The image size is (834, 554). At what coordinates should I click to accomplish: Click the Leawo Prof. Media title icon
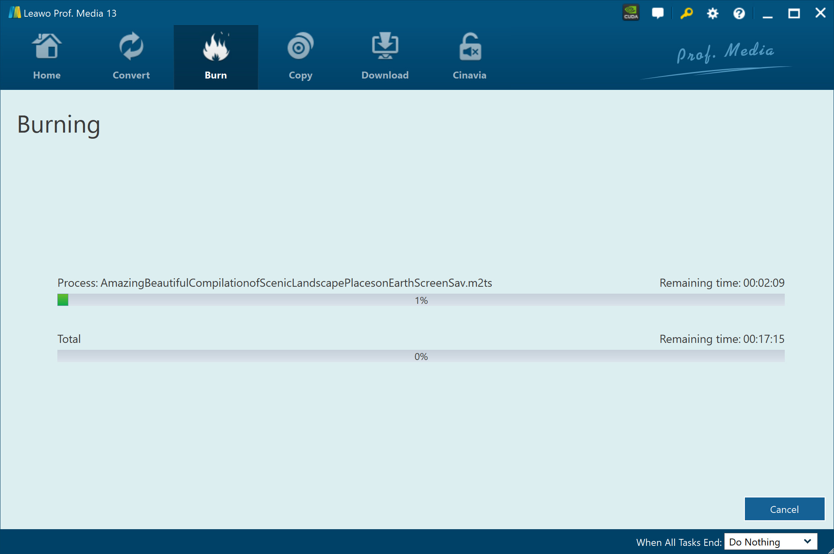pyautogui.click(x=15, y=13)
